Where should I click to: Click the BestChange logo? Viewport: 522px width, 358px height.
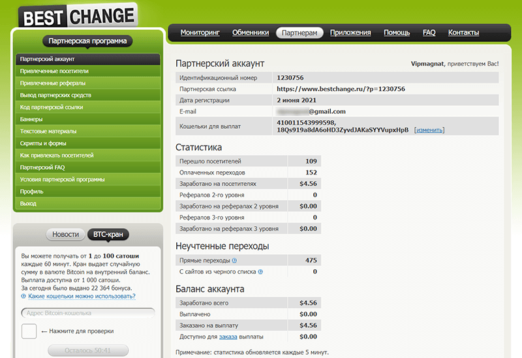pyautogui.click(x=78, y=16)
